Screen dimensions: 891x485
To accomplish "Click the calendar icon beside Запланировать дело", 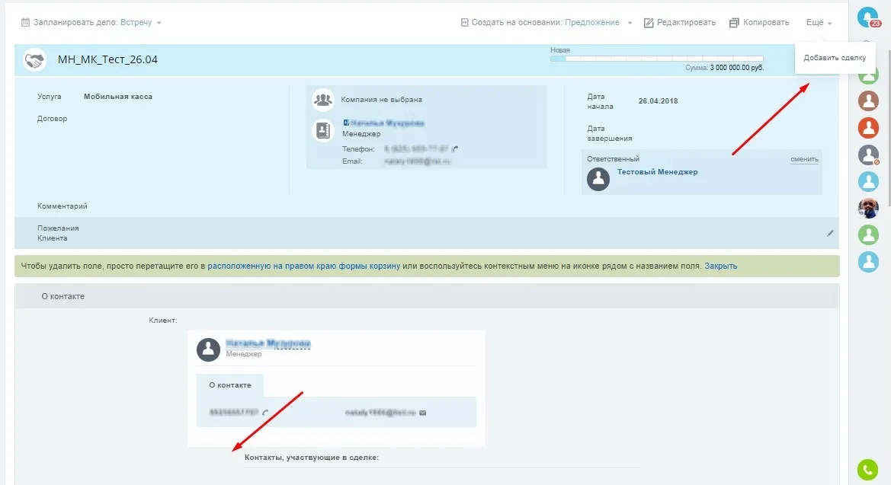I will (25, 23).
